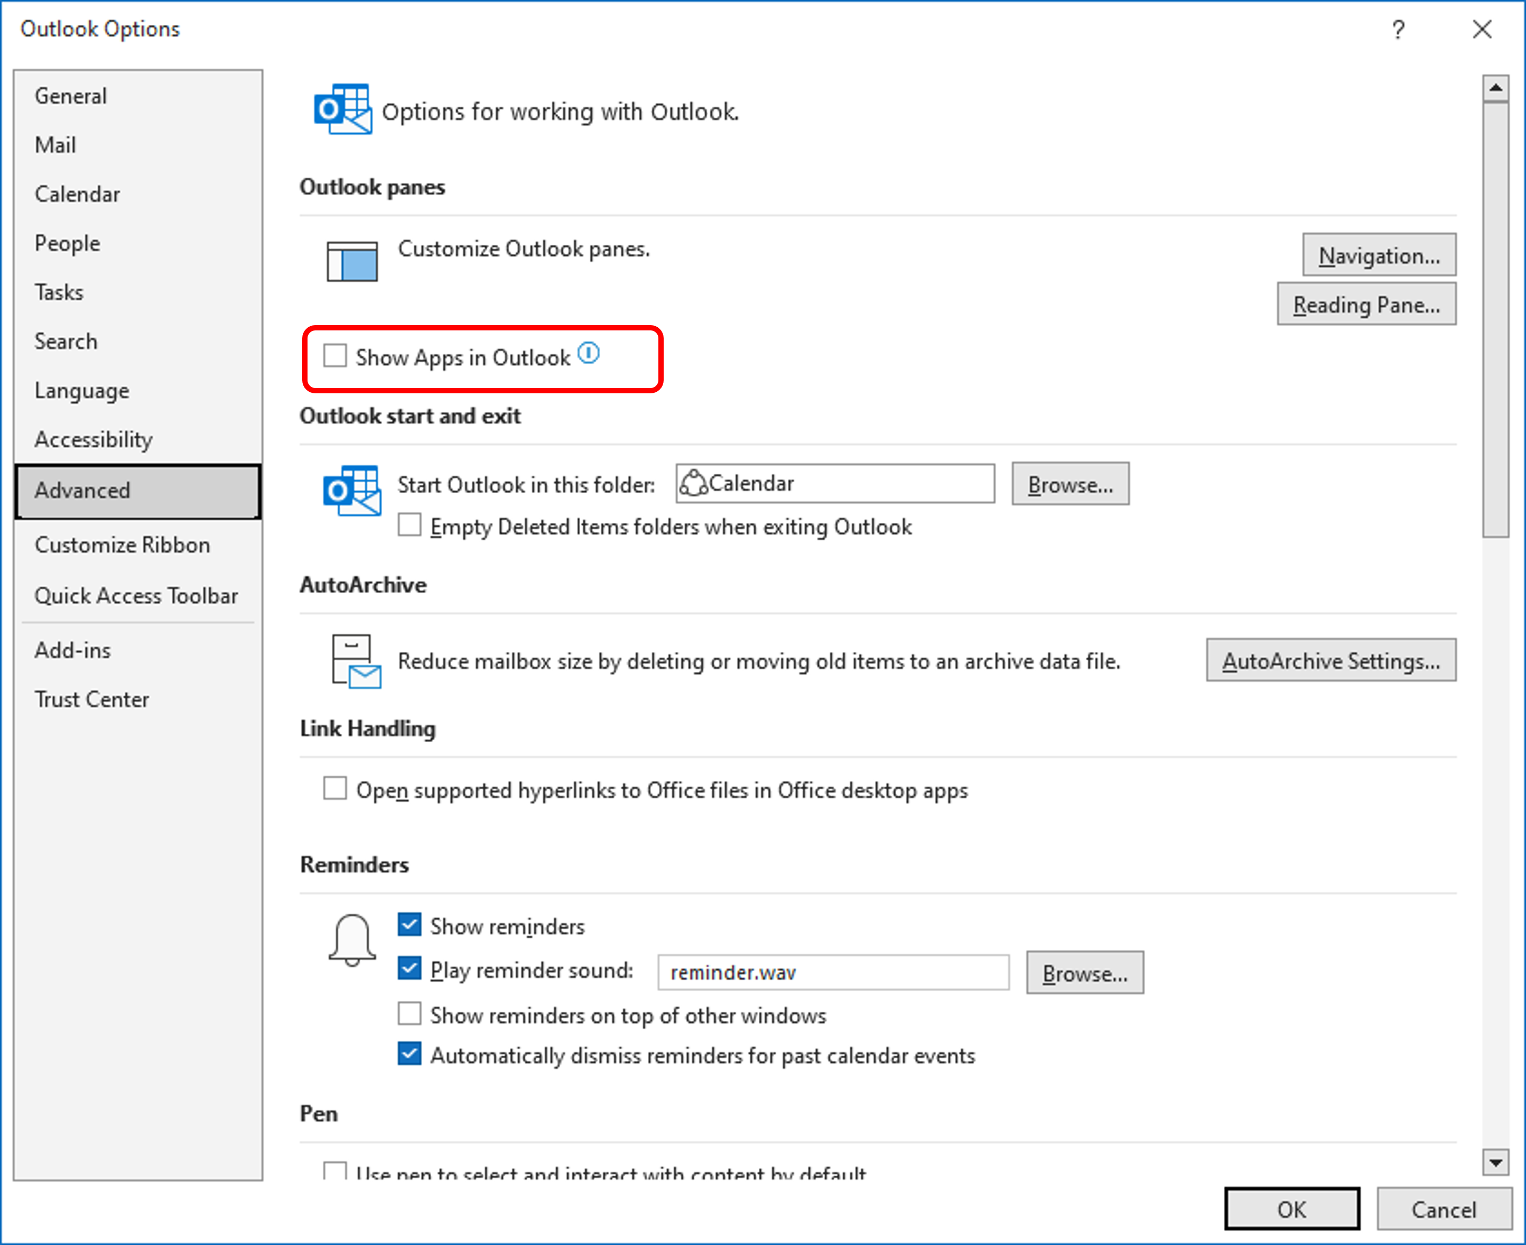The image size is (1526, 1245).
Task: Go to the People category
Action: (x=137, y=243)
